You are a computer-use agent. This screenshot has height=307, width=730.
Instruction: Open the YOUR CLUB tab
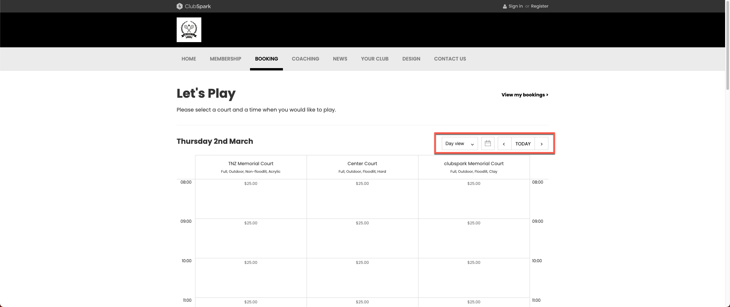tap(375, 59)
